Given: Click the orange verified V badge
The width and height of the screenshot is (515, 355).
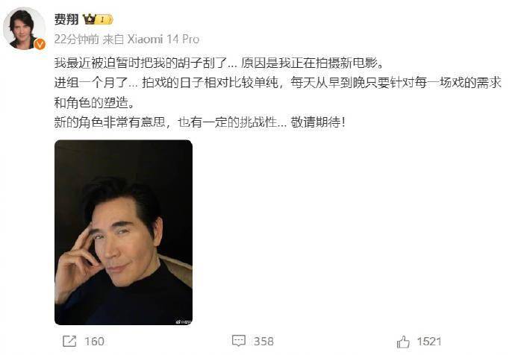Looking at the screenshot, I should click(40, 44).
